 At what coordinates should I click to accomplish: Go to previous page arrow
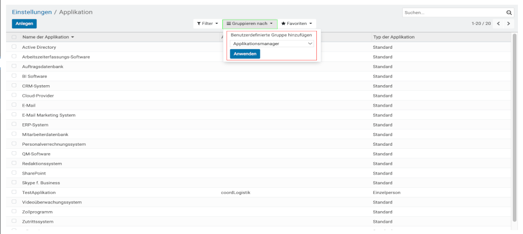[498, 24]
